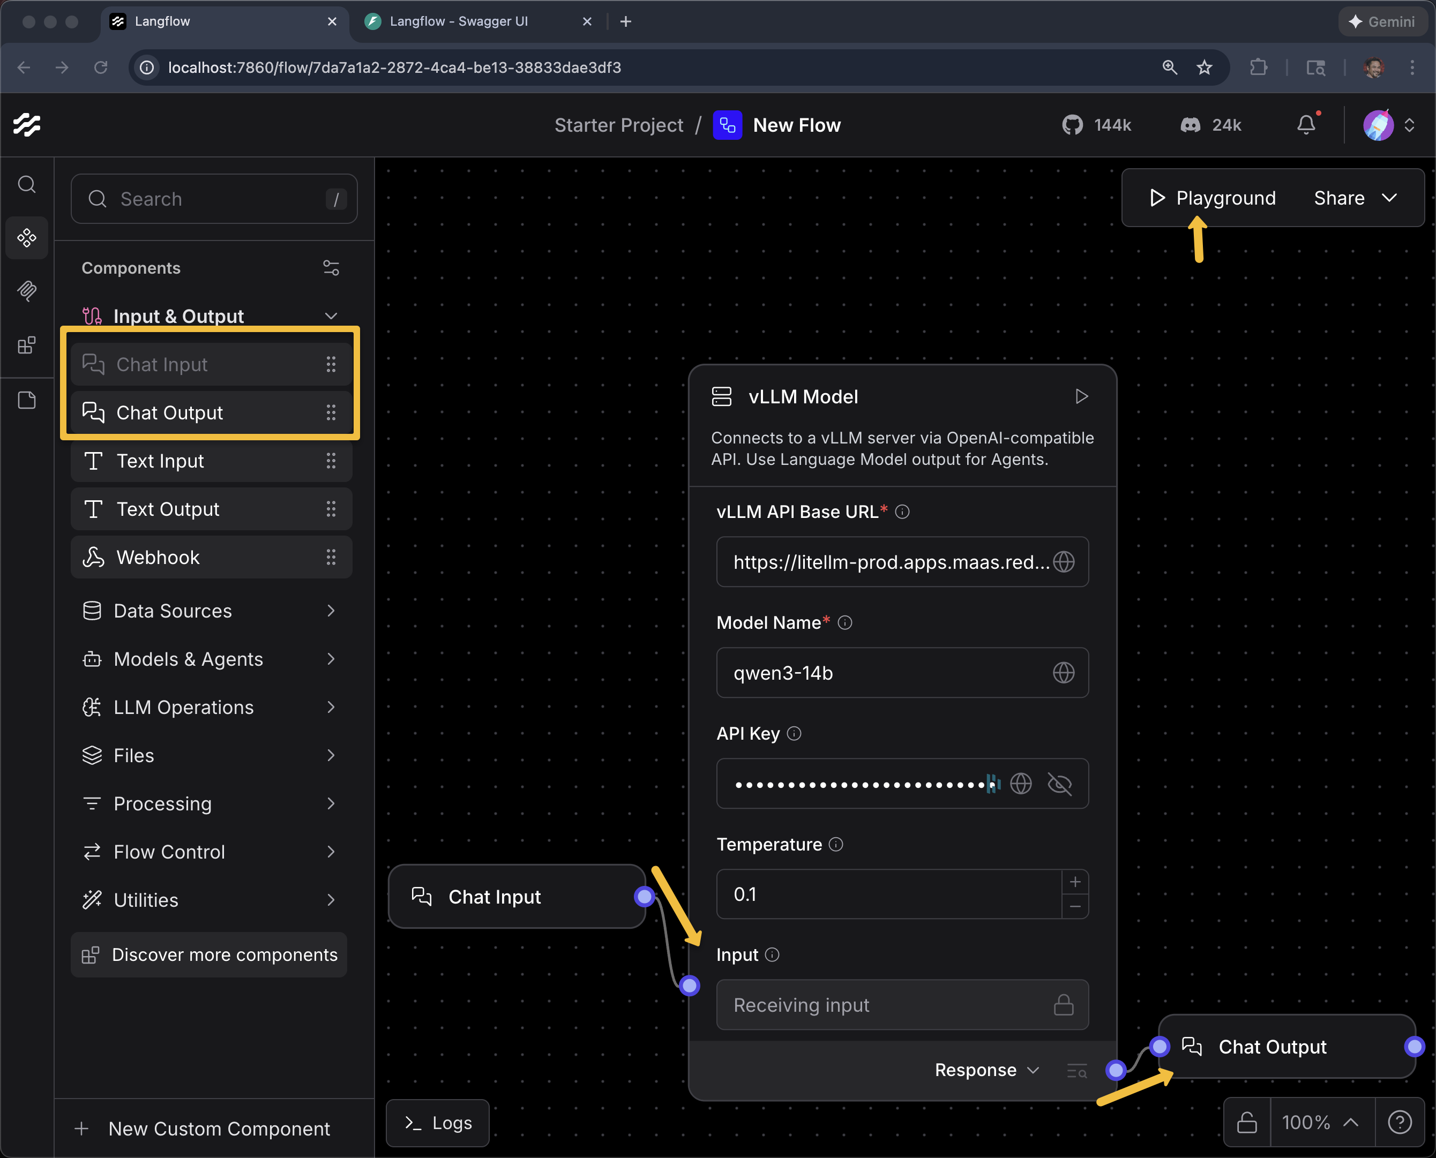The height and width of the screenshot is (1158, 1436).
Task: Click the sidebar search icon
Action: click(27, 184)
